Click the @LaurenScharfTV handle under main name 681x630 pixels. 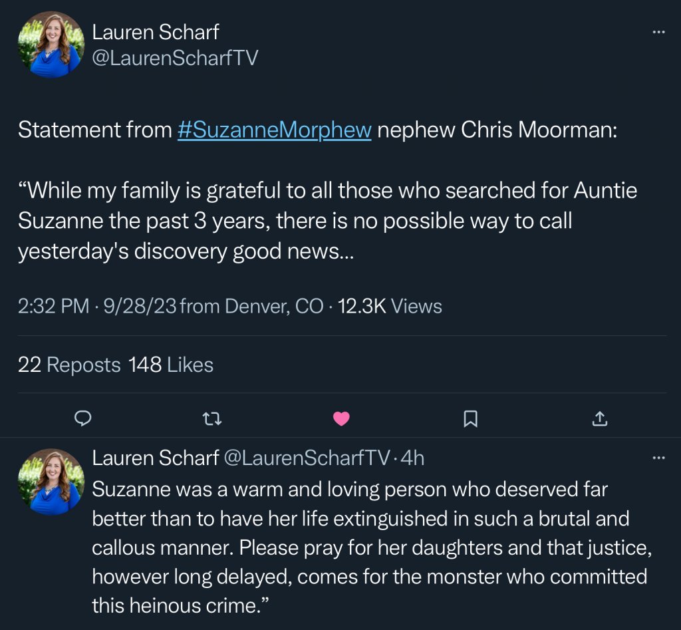[174, 58]
